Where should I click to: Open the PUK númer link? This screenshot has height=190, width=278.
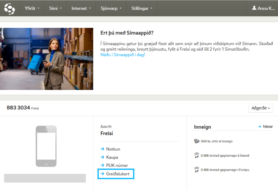tap(117, 165)
